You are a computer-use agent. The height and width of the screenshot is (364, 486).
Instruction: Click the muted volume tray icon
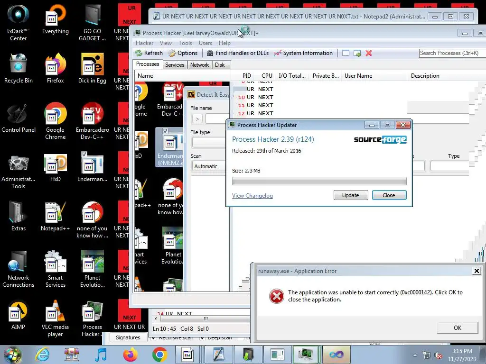[438, 355]
